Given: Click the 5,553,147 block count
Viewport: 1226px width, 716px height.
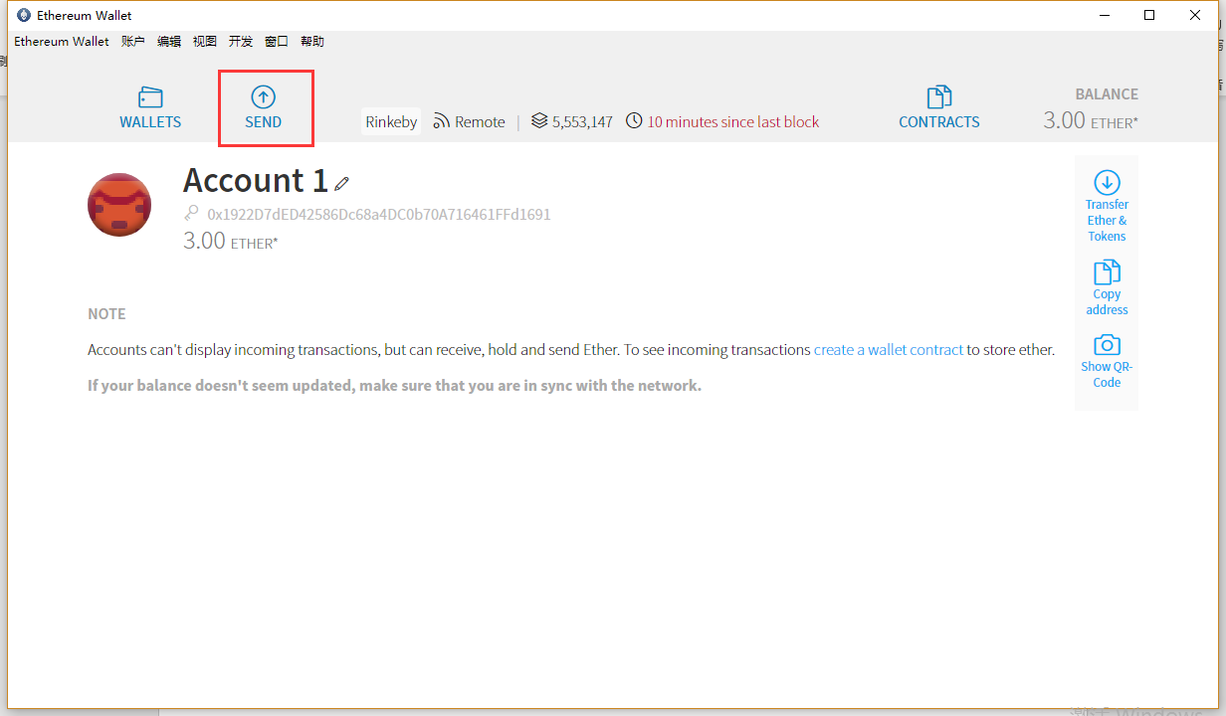Looking at the screenshot, I should point(582,122).
